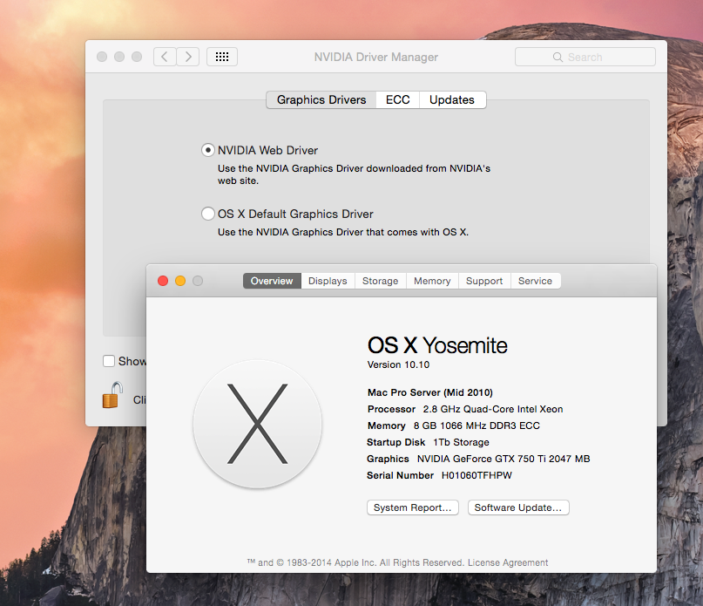Switch to Service tab

(x=536, y=281)
